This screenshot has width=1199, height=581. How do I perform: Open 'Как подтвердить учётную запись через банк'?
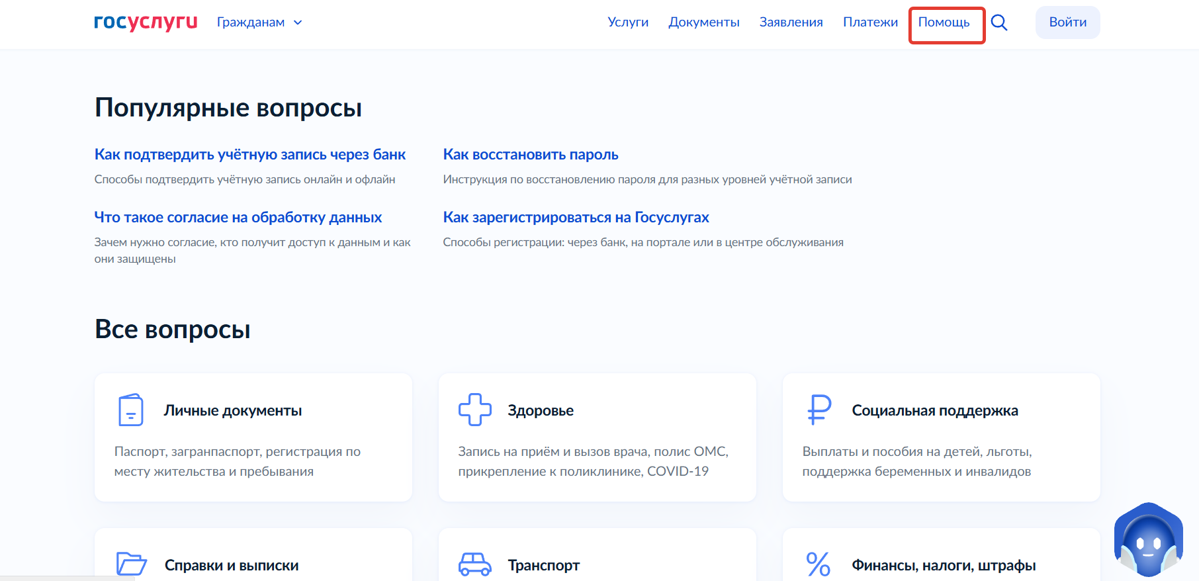[250, 155]
